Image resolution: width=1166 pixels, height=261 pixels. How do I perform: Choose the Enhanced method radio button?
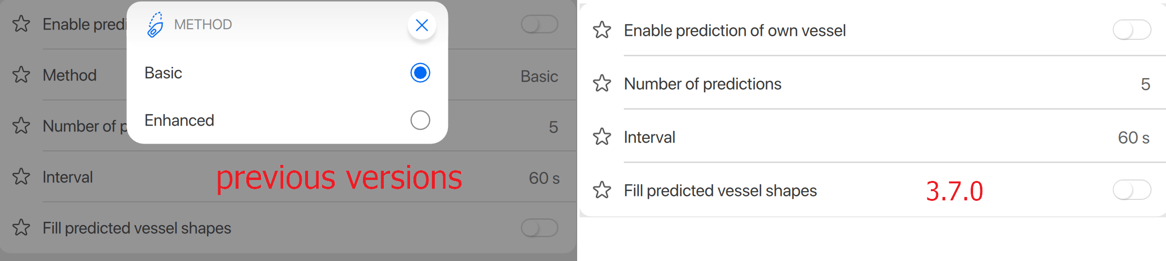[x=420, y=120]
